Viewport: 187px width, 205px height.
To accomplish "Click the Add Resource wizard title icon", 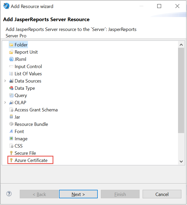I will [x=6, y=6].
